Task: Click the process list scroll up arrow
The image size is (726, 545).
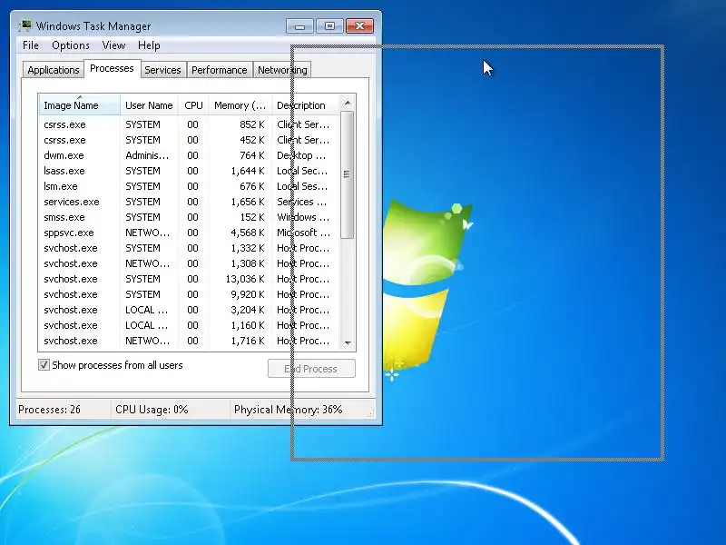Action: [348, 103]
